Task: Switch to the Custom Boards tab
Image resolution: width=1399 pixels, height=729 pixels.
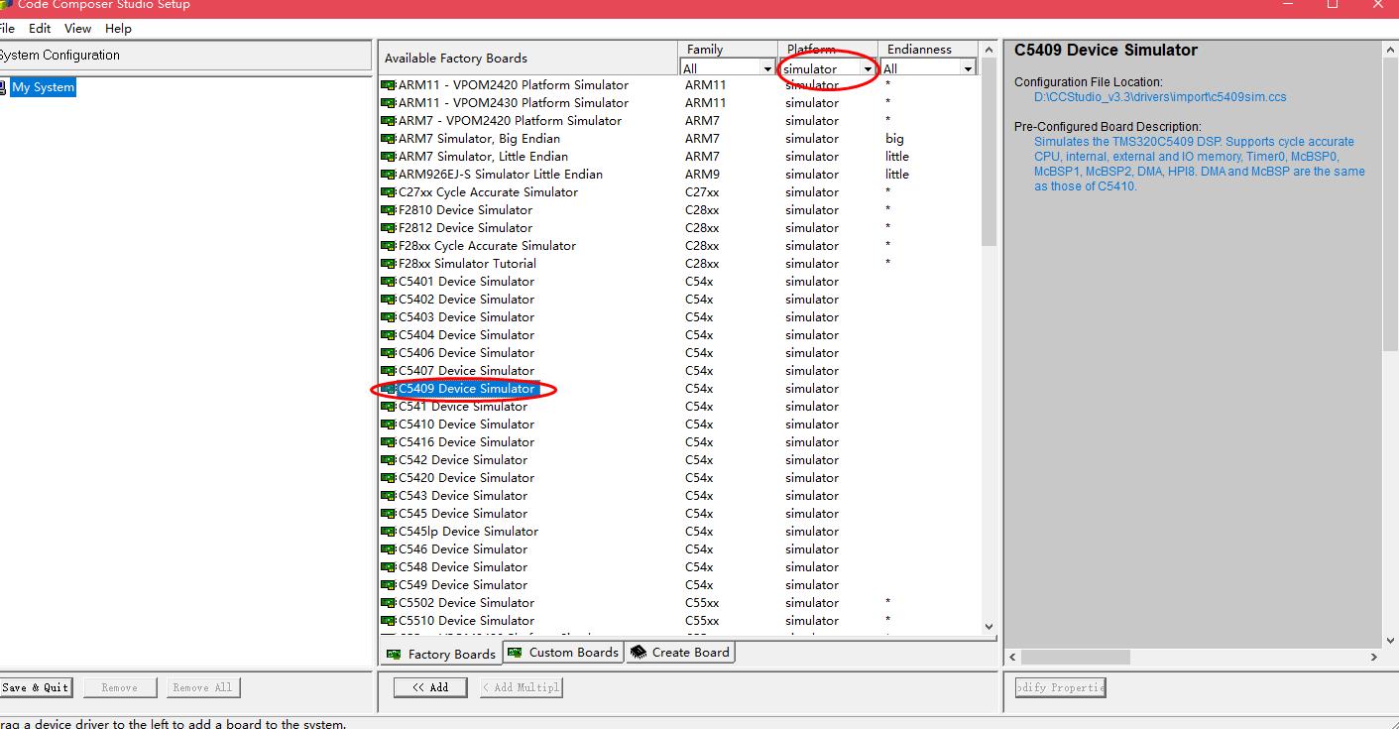Action: tap(562, 653)
